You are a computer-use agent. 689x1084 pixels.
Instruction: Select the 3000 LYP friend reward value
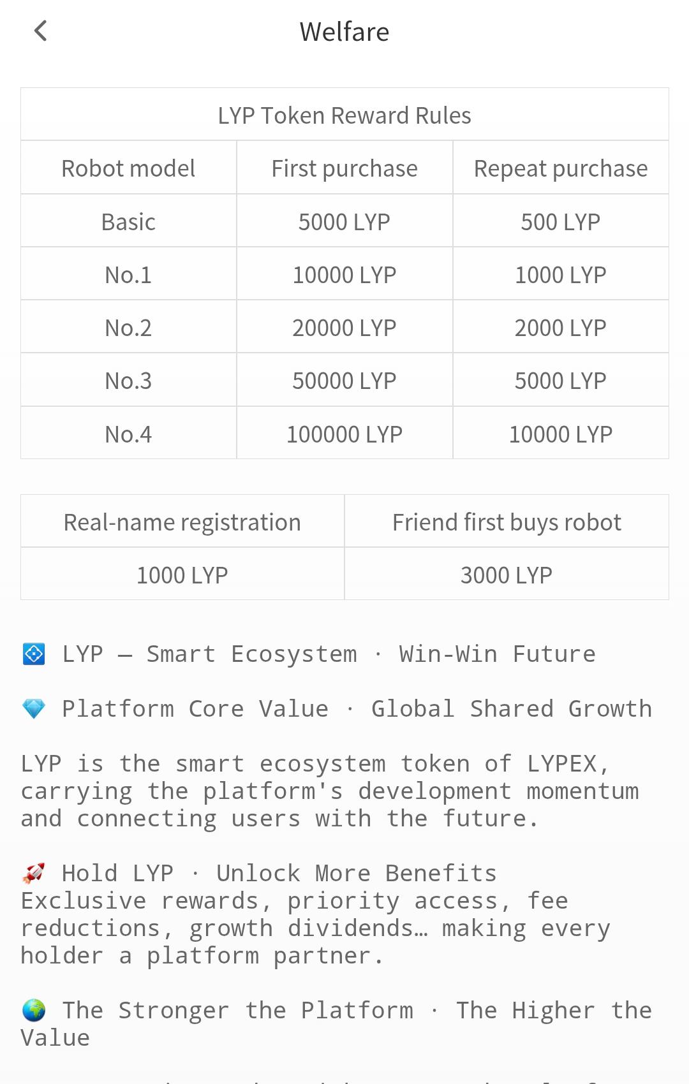click(x=507, y=574)
